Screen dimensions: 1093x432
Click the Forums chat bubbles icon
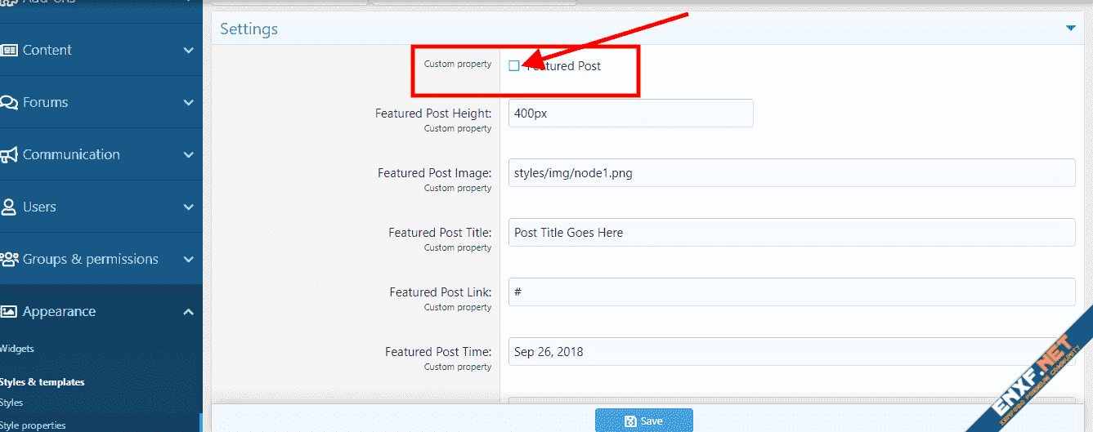9,102
